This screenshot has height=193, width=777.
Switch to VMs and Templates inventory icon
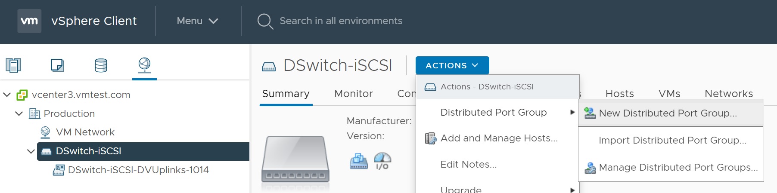click(x=57, y=65)
